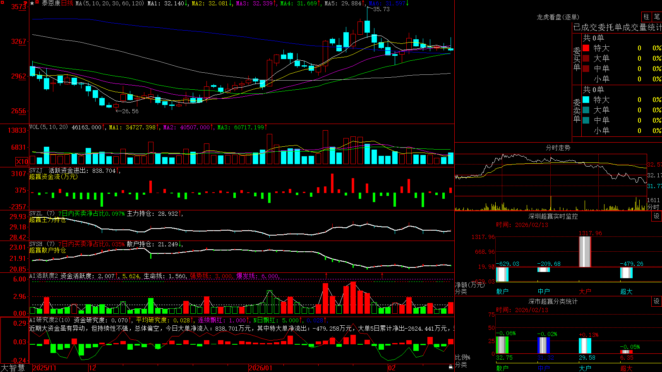Click the AI research summary text line
Viewport: 662px width, 372px height.
point(242,328)
